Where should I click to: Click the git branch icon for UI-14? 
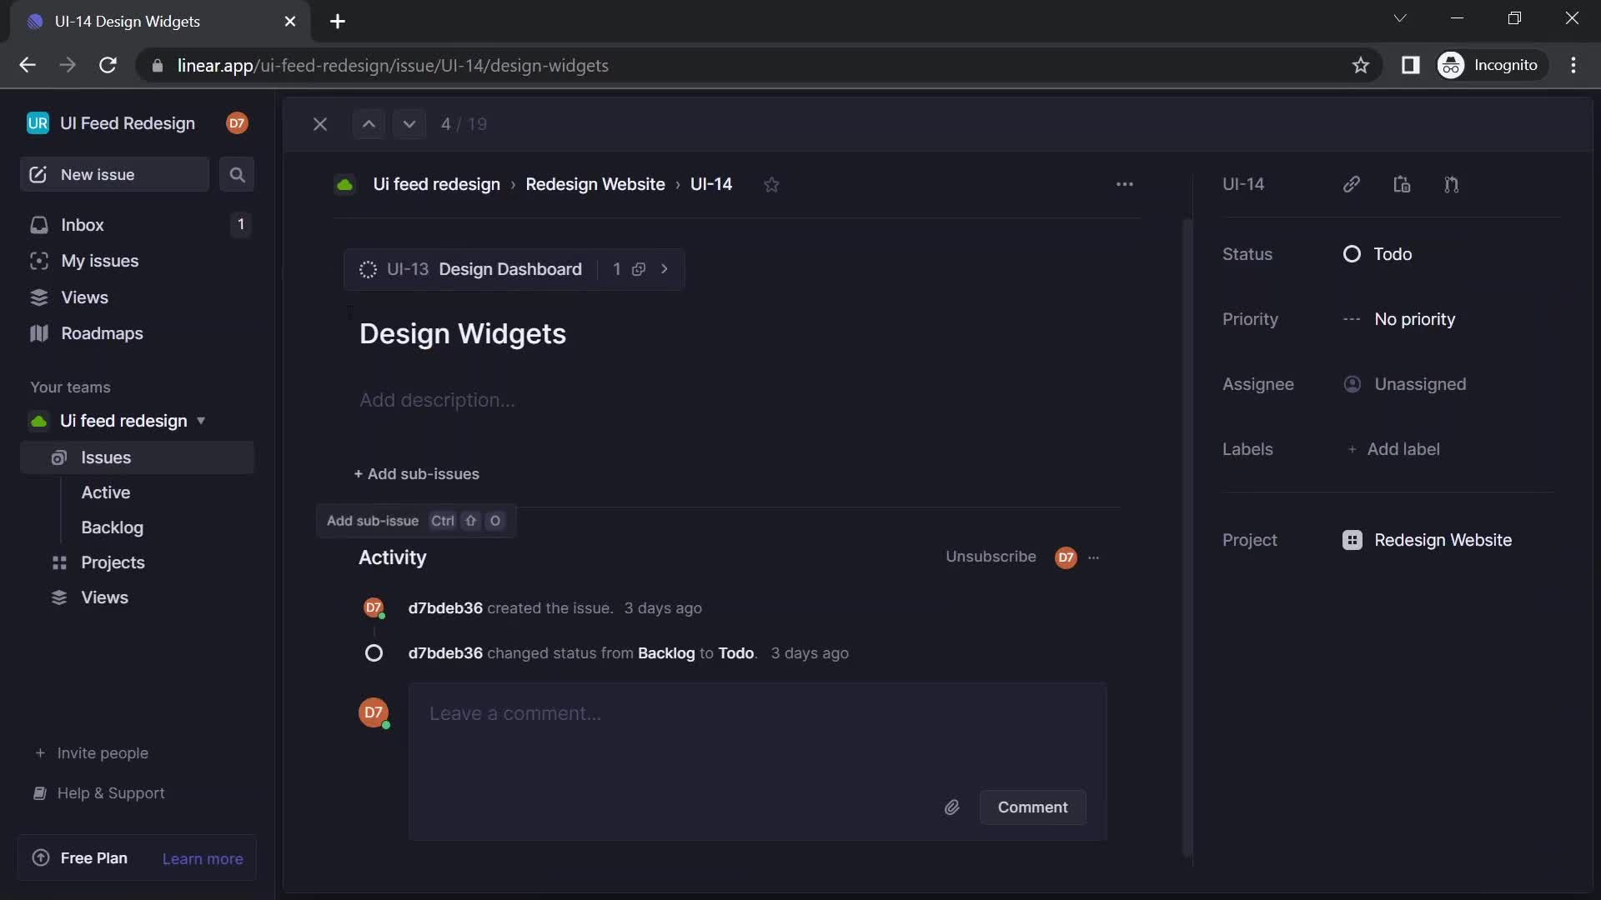pos(1452,183)
